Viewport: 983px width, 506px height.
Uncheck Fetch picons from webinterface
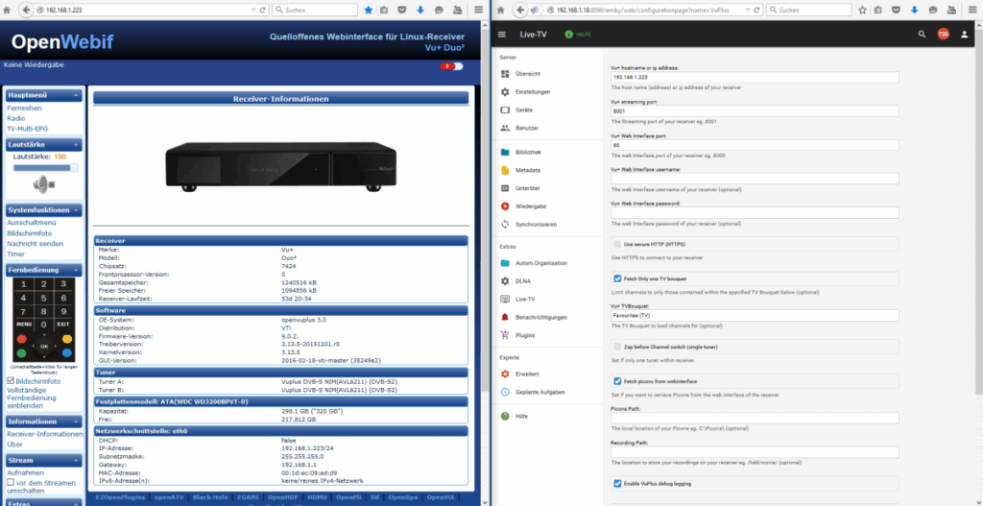(x=617, y=381)
